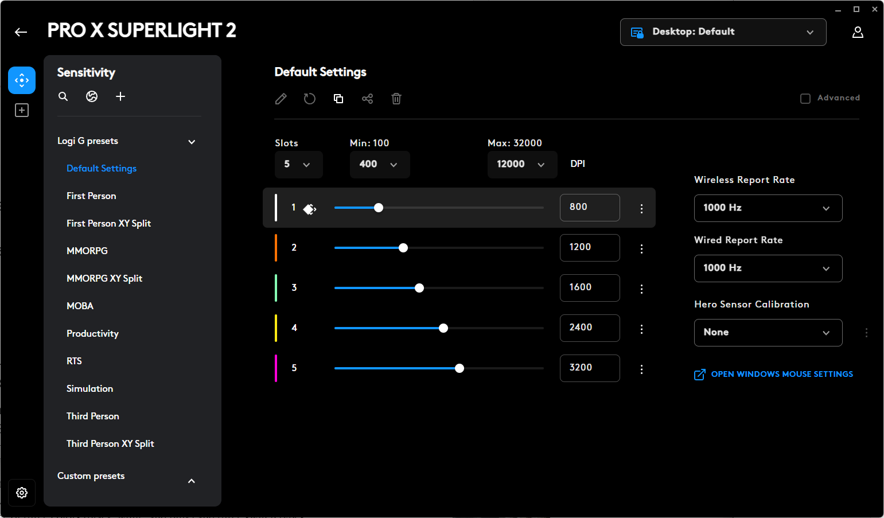Click the 1600 DPI value field
Image resolution: width=884 pixels, height=518 pixels.
(590, 288)
